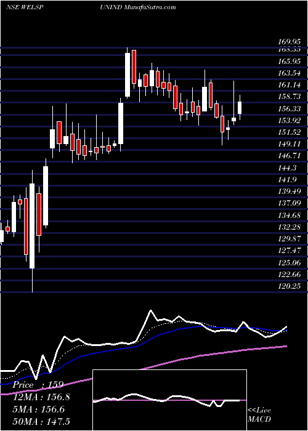The image size is (308, 431).
Task: Click the 158.73 price axis label
Action: [289, 97]
